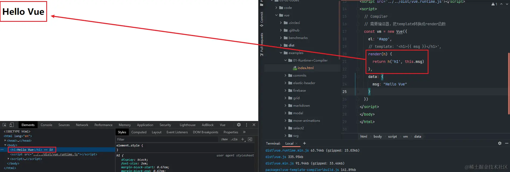510x172 pixels.
Task: Open the Pull Requests tool window
Action: [x=262, y=45]
